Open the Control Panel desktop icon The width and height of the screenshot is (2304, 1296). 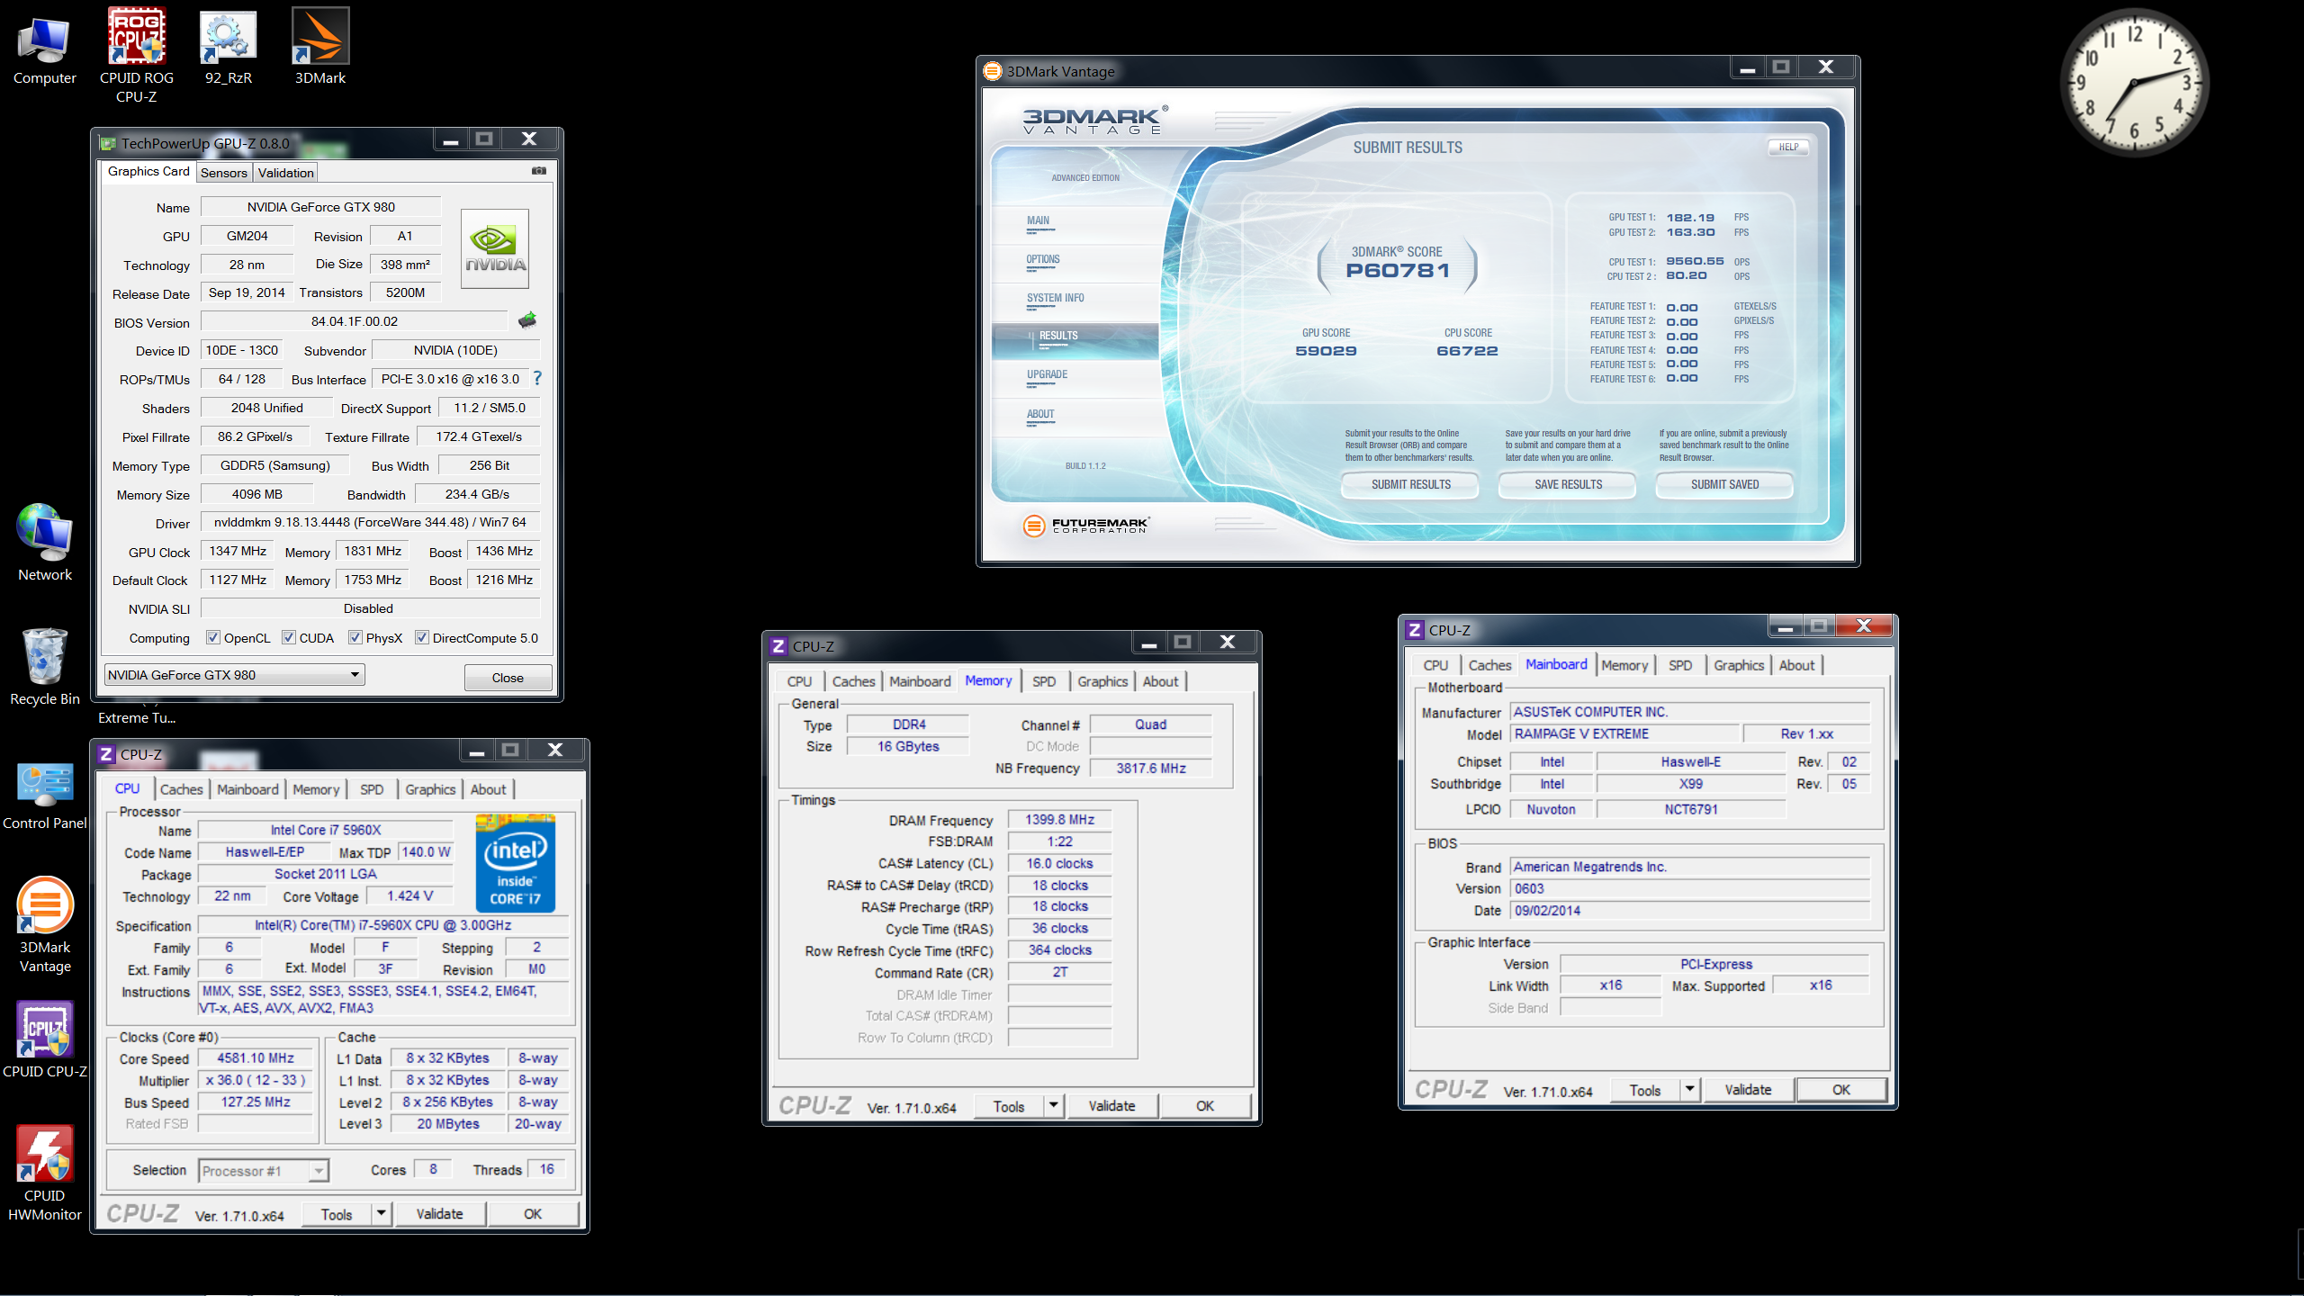click(44, 796)
